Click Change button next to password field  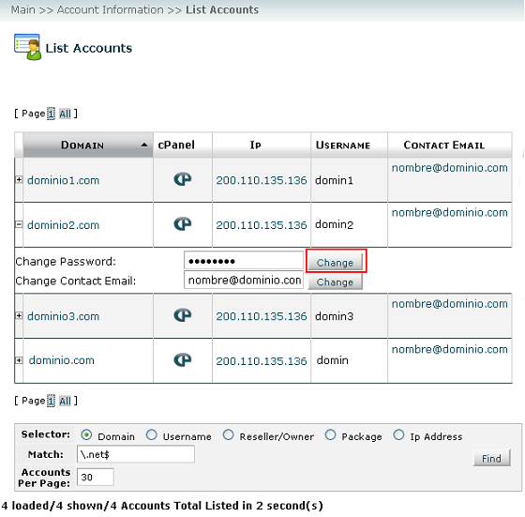tap(336, 263)
